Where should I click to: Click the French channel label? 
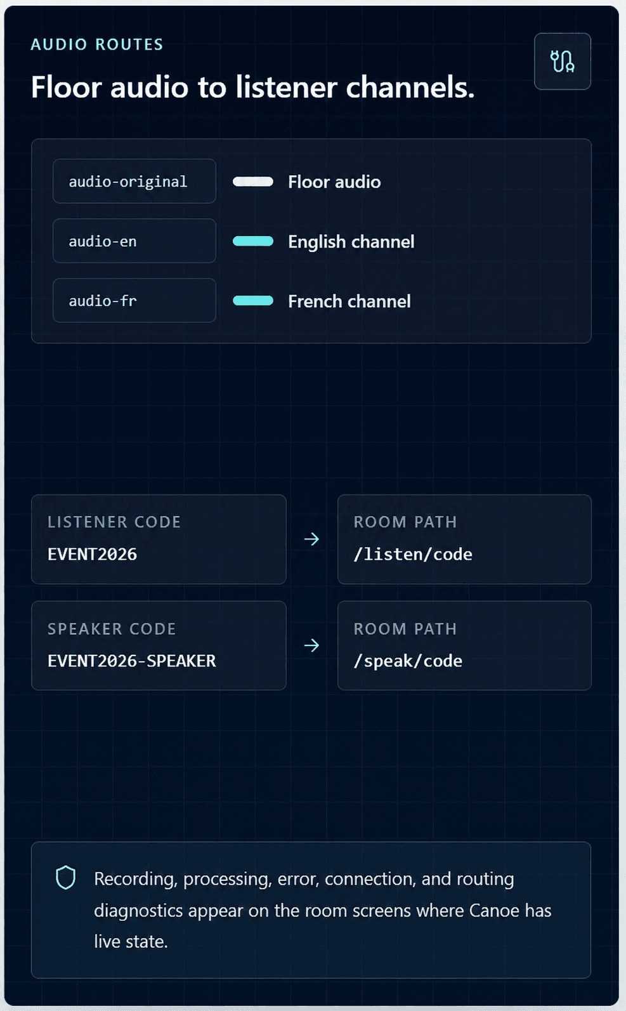tap(349, 301)
